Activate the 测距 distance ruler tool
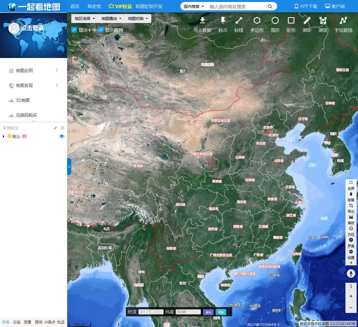Viewport: 358px width, 327px height. 307,21
